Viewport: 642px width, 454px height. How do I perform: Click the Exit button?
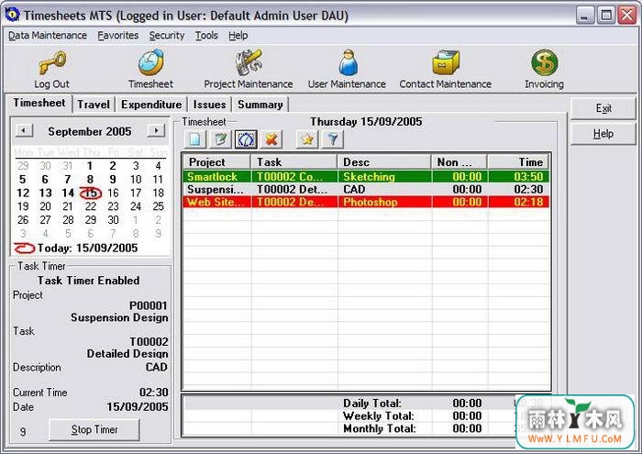(603, 108)
